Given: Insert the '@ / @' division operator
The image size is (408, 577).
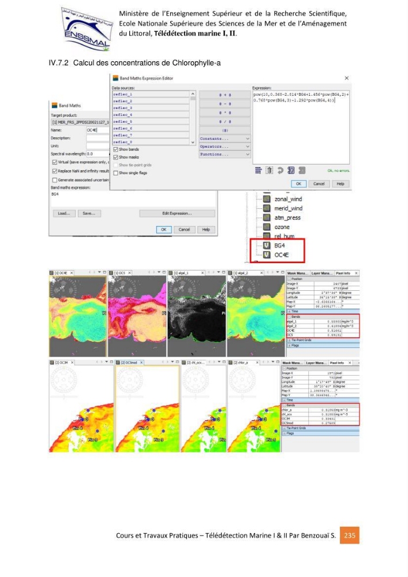Looking at the screenshot, I should [x=225, y=121].
